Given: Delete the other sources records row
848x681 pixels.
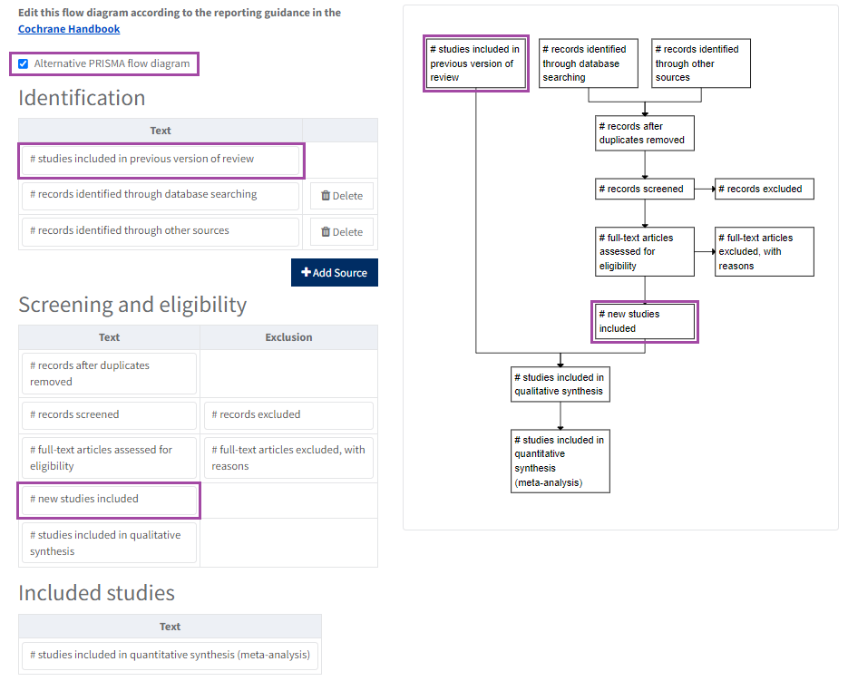Looking at the screenshot, I should 342,232.
